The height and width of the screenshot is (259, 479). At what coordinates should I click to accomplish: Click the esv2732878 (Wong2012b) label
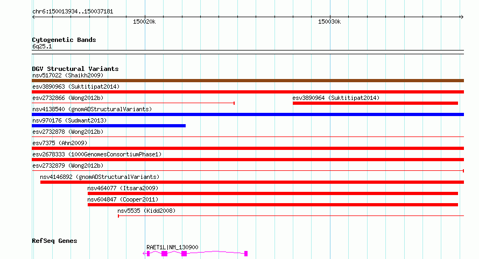point(68,132)
